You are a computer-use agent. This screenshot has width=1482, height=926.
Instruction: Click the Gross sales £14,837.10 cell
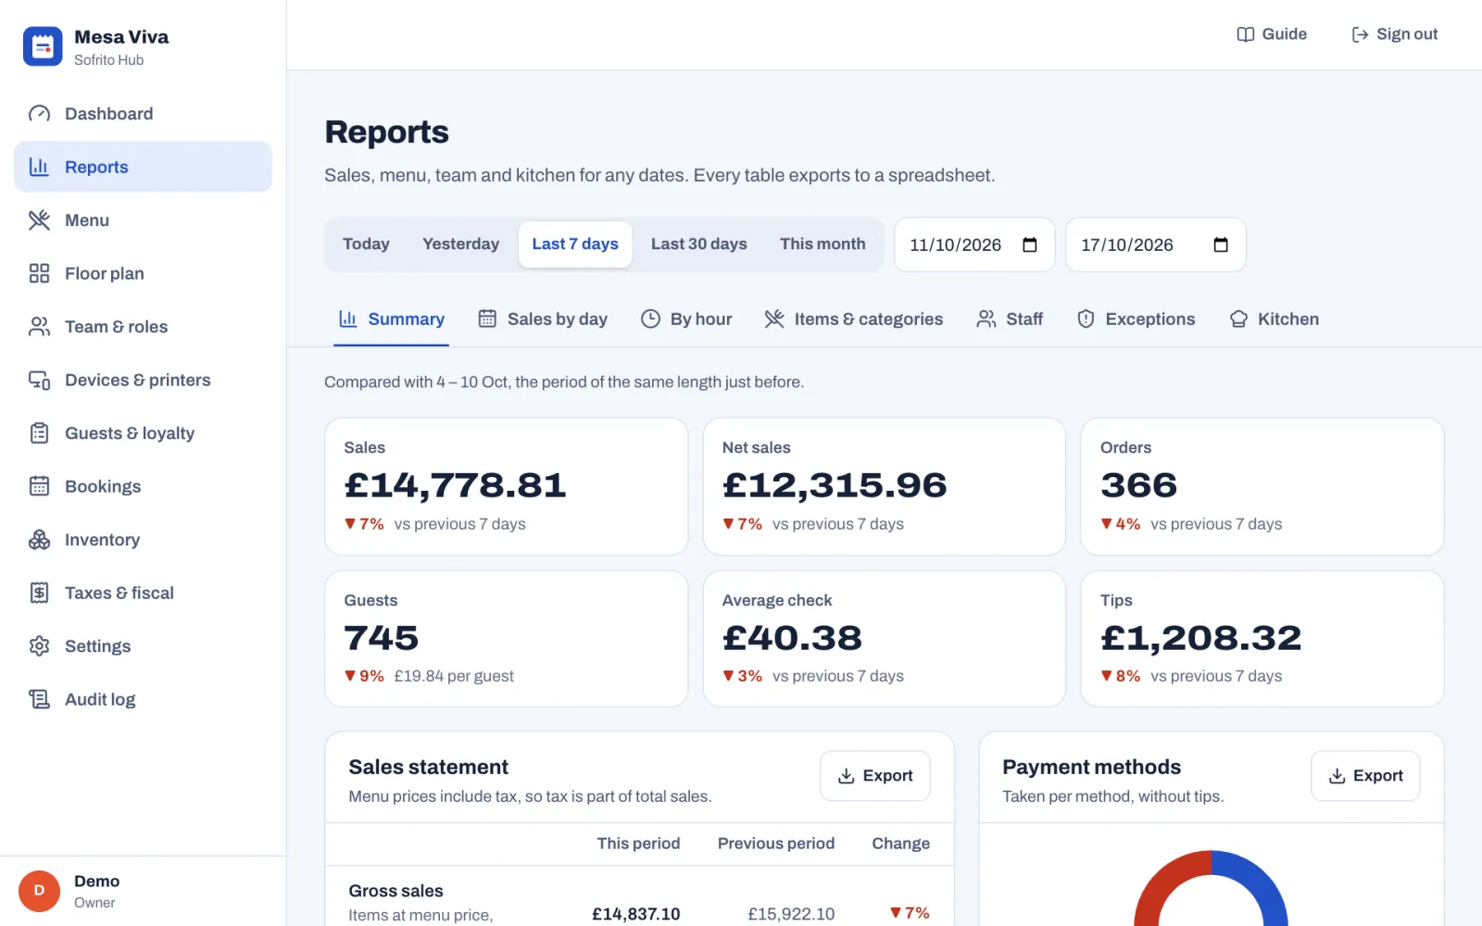pos(636,914)
